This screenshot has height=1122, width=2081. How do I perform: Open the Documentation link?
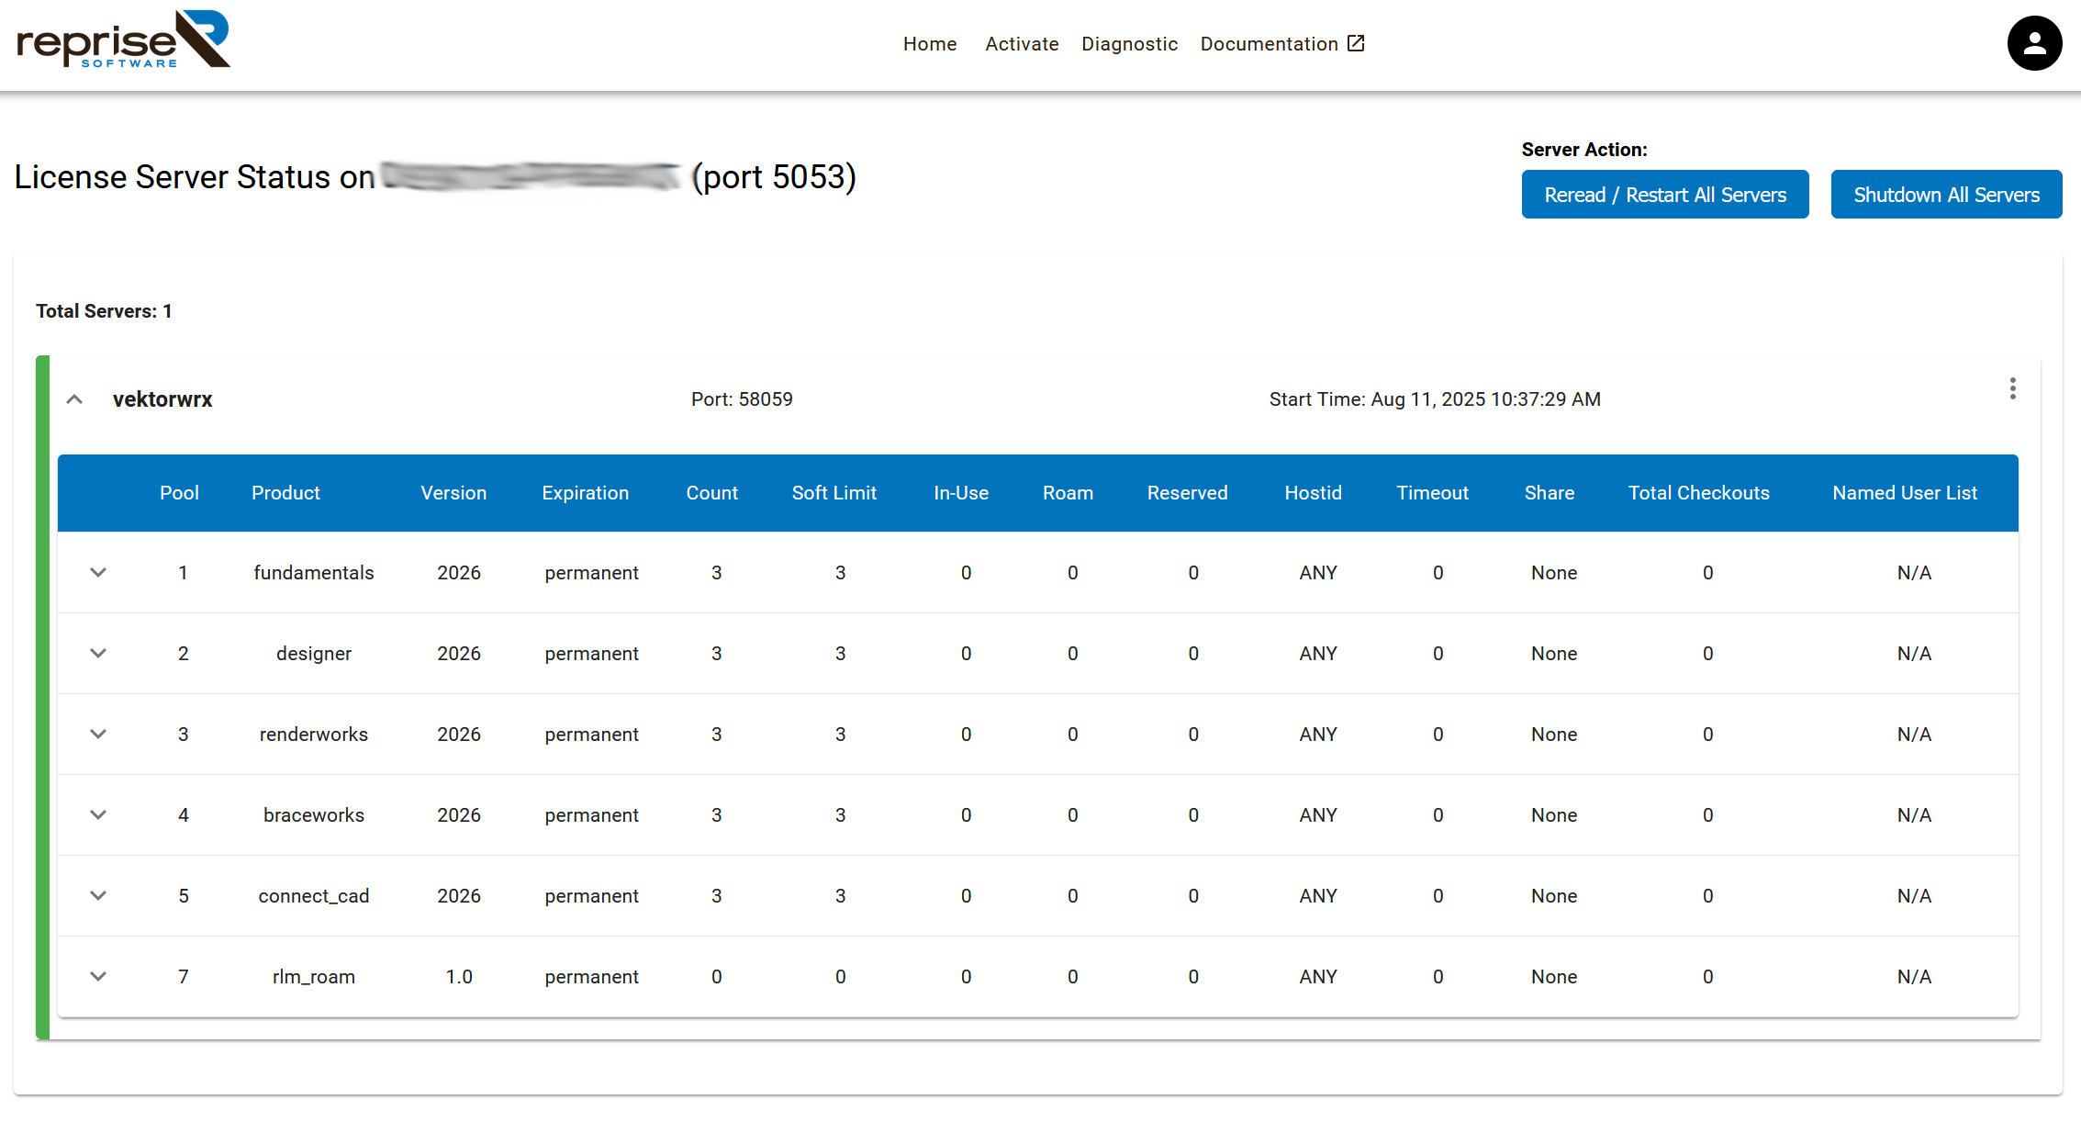1269,44
